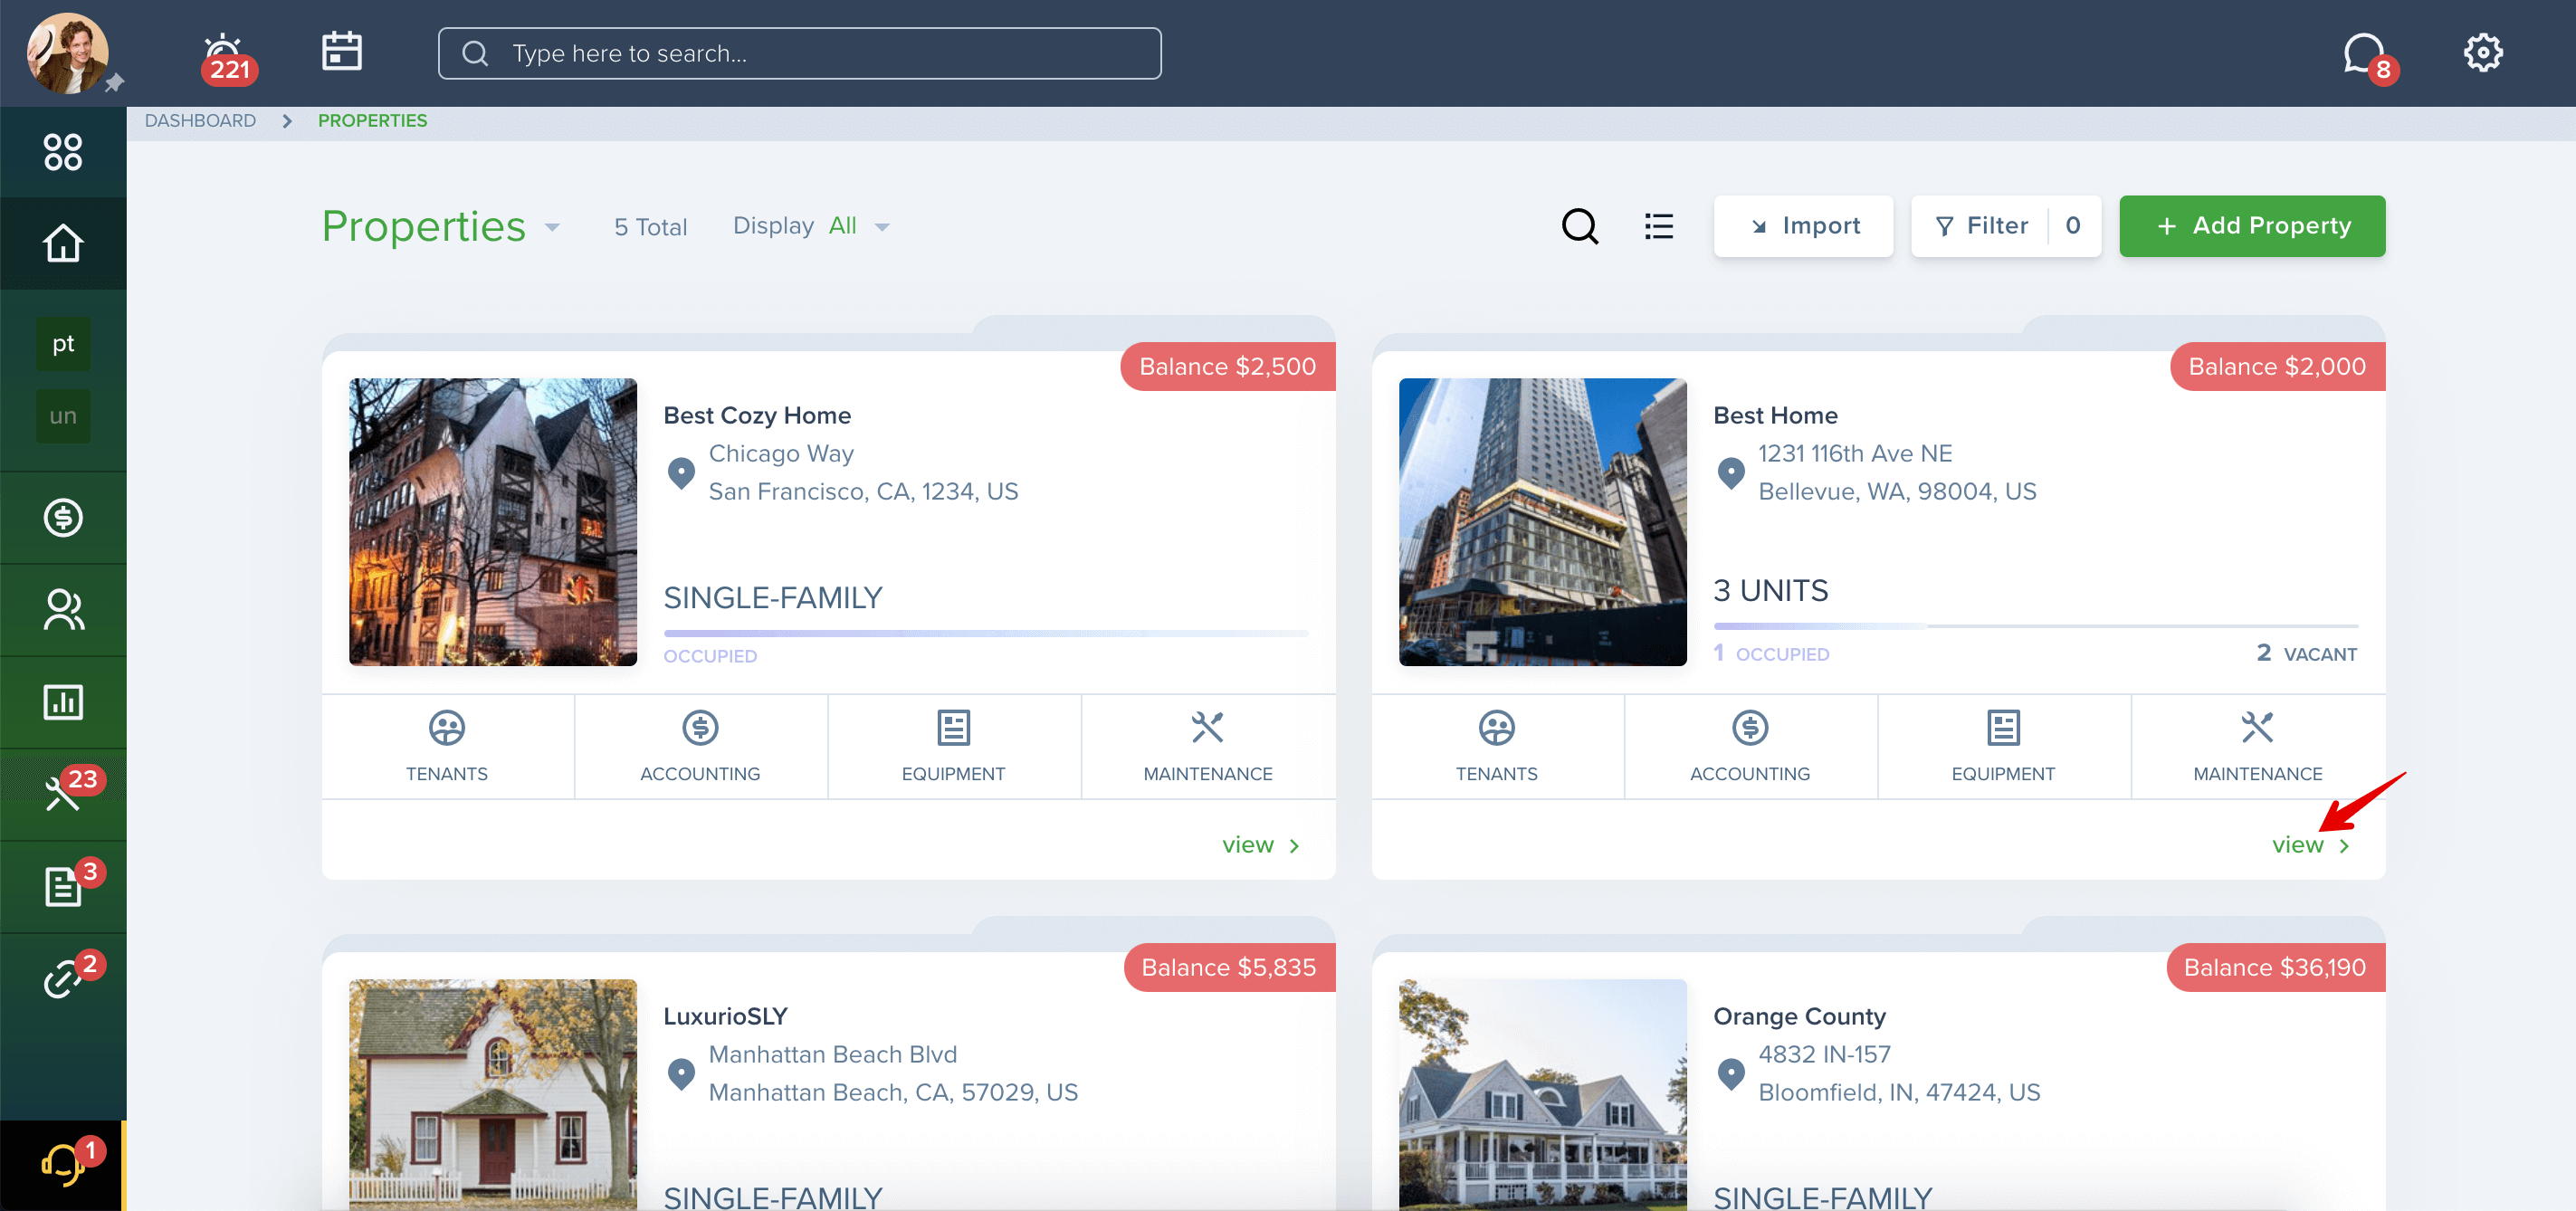Click the location pin for Best Cozy Home
The height and width of the screenshot is (1211, 2576).
tap(681, 473)
